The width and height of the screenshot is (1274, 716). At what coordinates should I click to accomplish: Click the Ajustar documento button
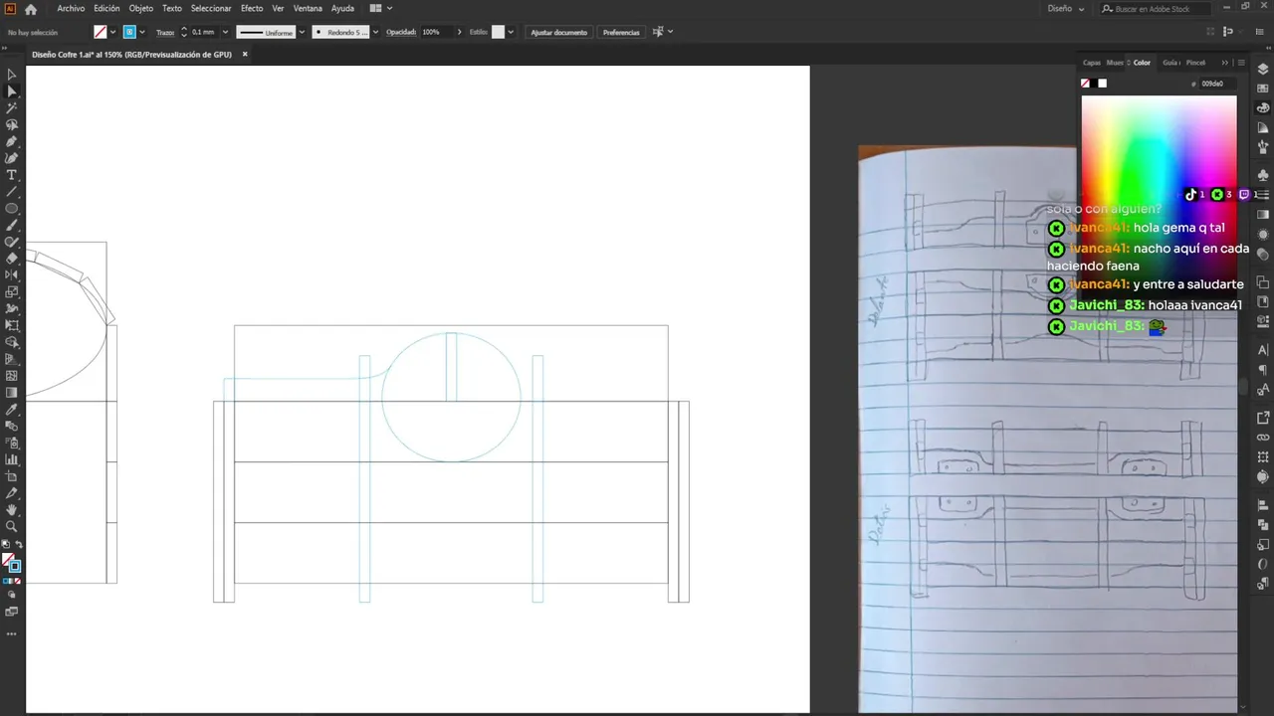tap(558, 32)
